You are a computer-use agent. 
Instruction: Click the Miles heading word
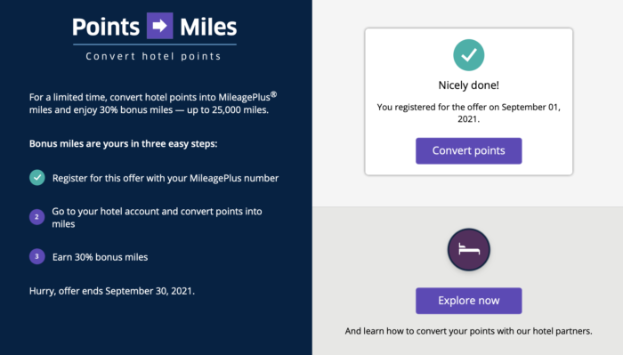208,27
